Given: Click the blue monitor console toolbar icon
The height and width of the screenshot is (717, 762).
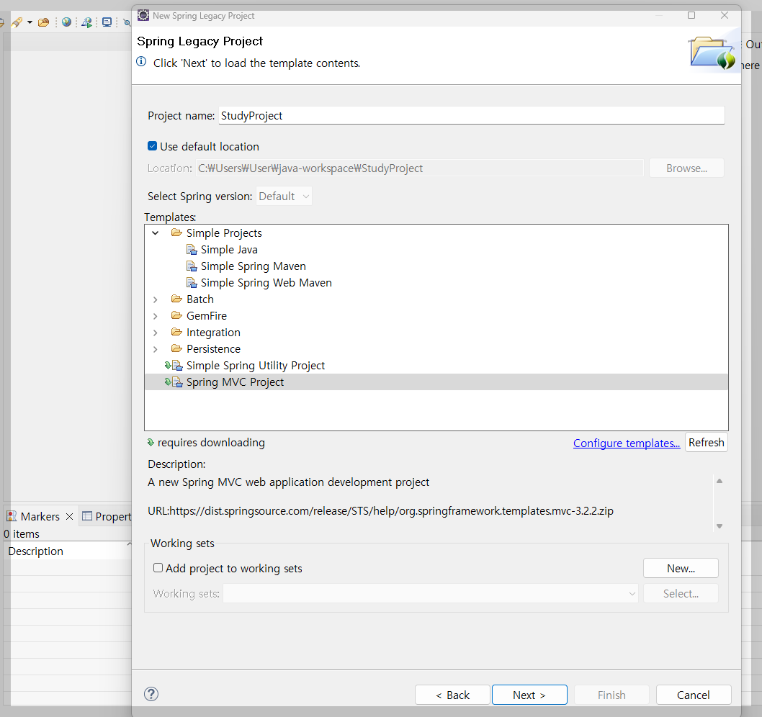Looking at the screenshot, I should [x=107, y=22].
